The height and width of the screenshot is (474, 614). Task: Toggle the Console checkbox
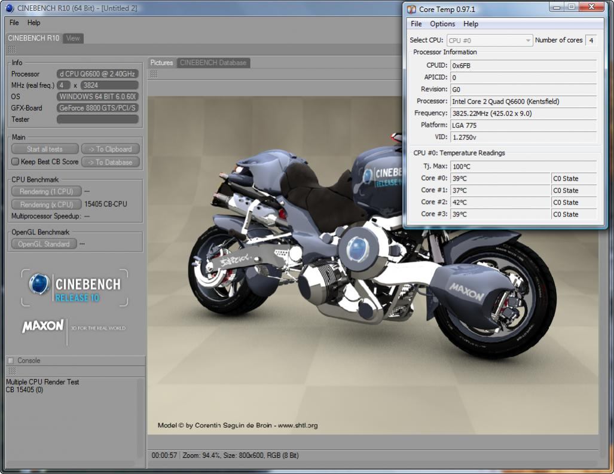pyautogui.click(x=11, y=360)
